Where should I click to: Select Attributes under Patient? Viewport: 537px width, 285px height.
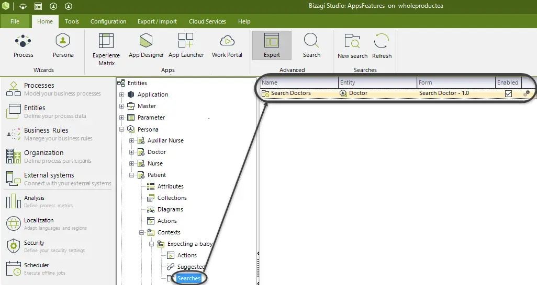click(170, 186)
